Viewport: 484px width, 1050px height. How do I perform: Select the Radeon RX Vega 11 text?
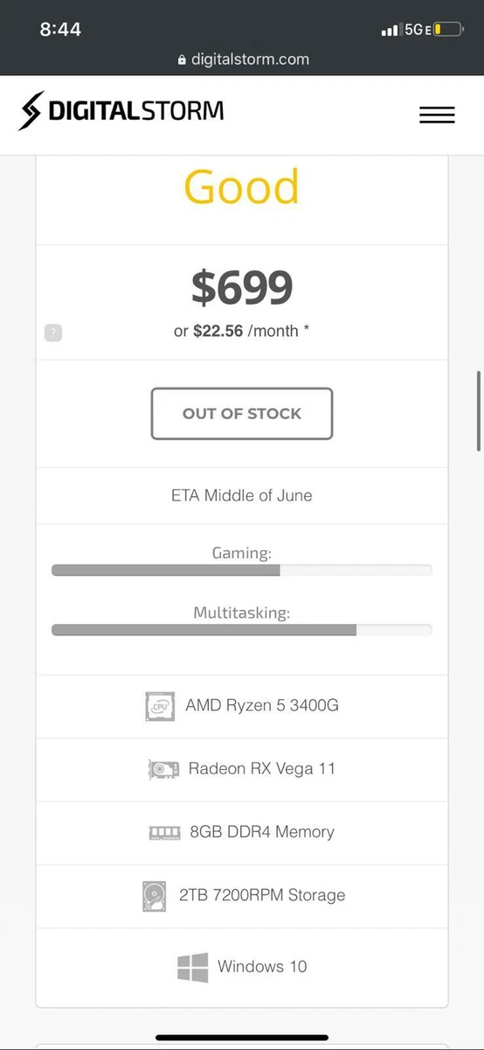[x=262, y=768]
